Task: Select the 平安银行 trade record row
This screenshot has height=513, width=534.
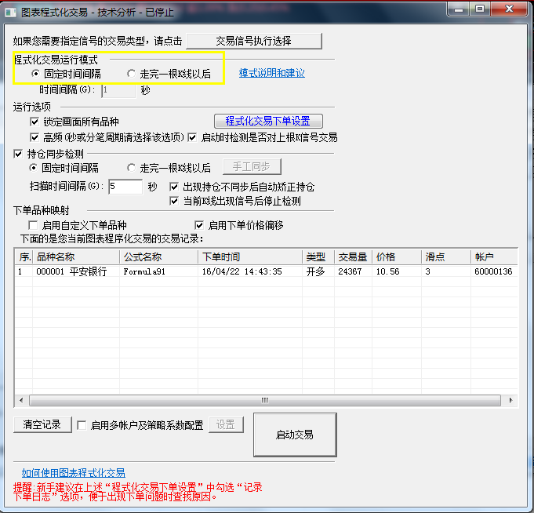Action: point(157,271)
